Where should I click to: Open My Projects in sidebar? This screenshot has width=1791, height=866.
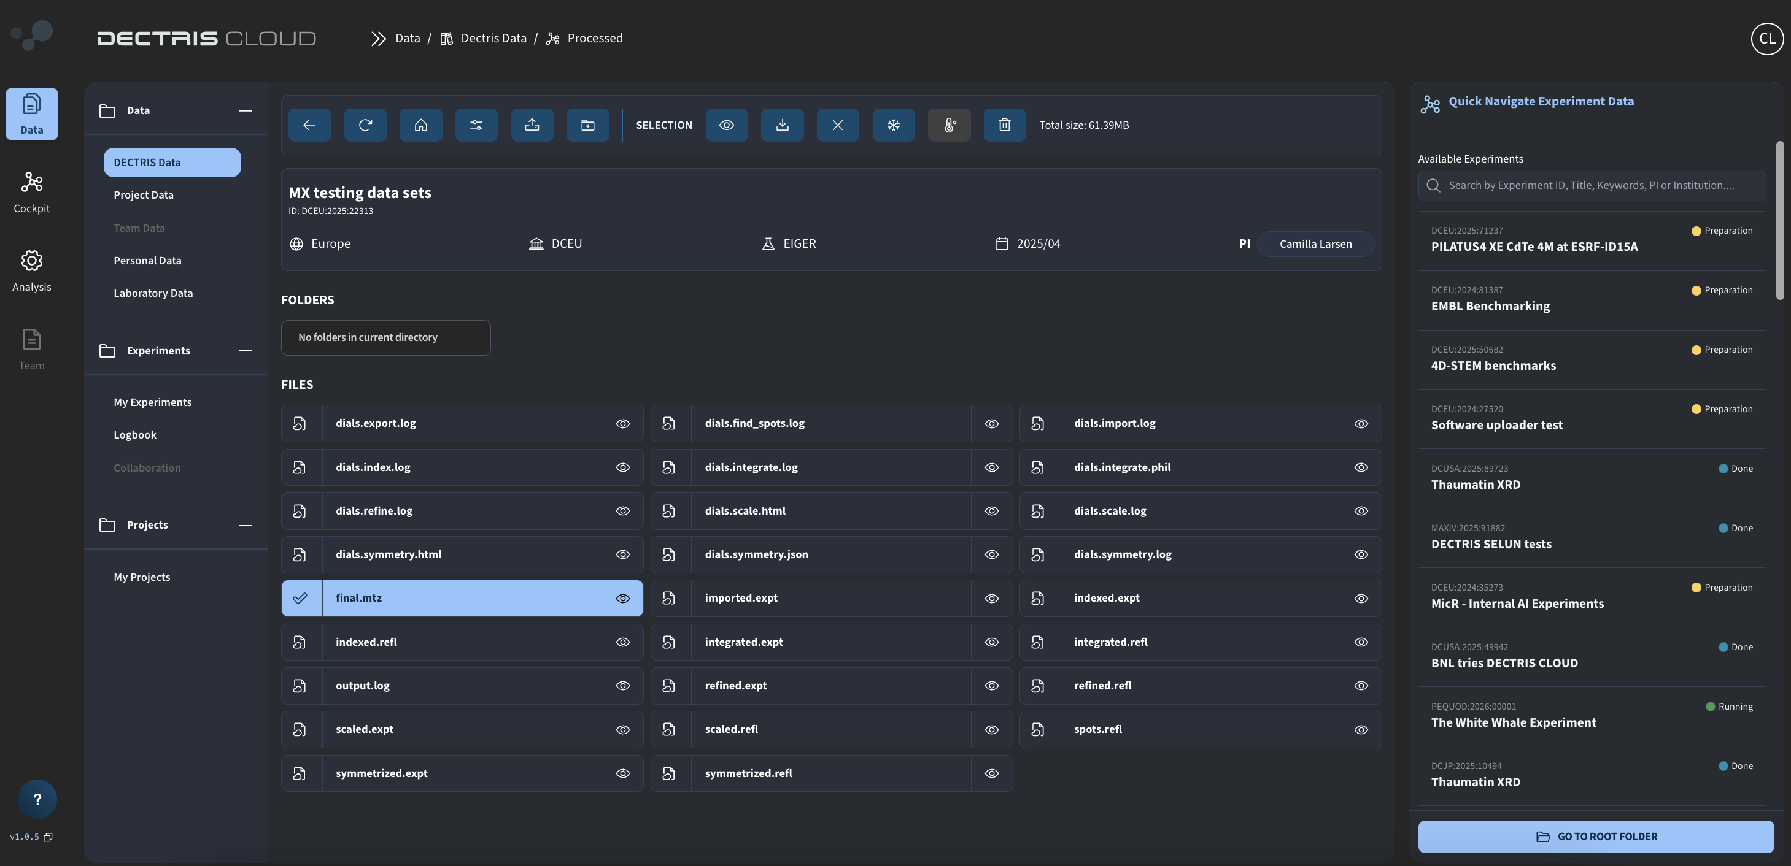point(142,577)
